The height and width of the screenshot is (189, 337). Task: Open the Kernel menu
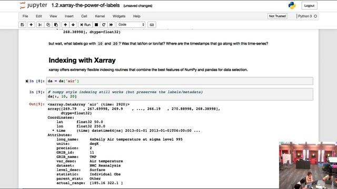pos(100,16)
